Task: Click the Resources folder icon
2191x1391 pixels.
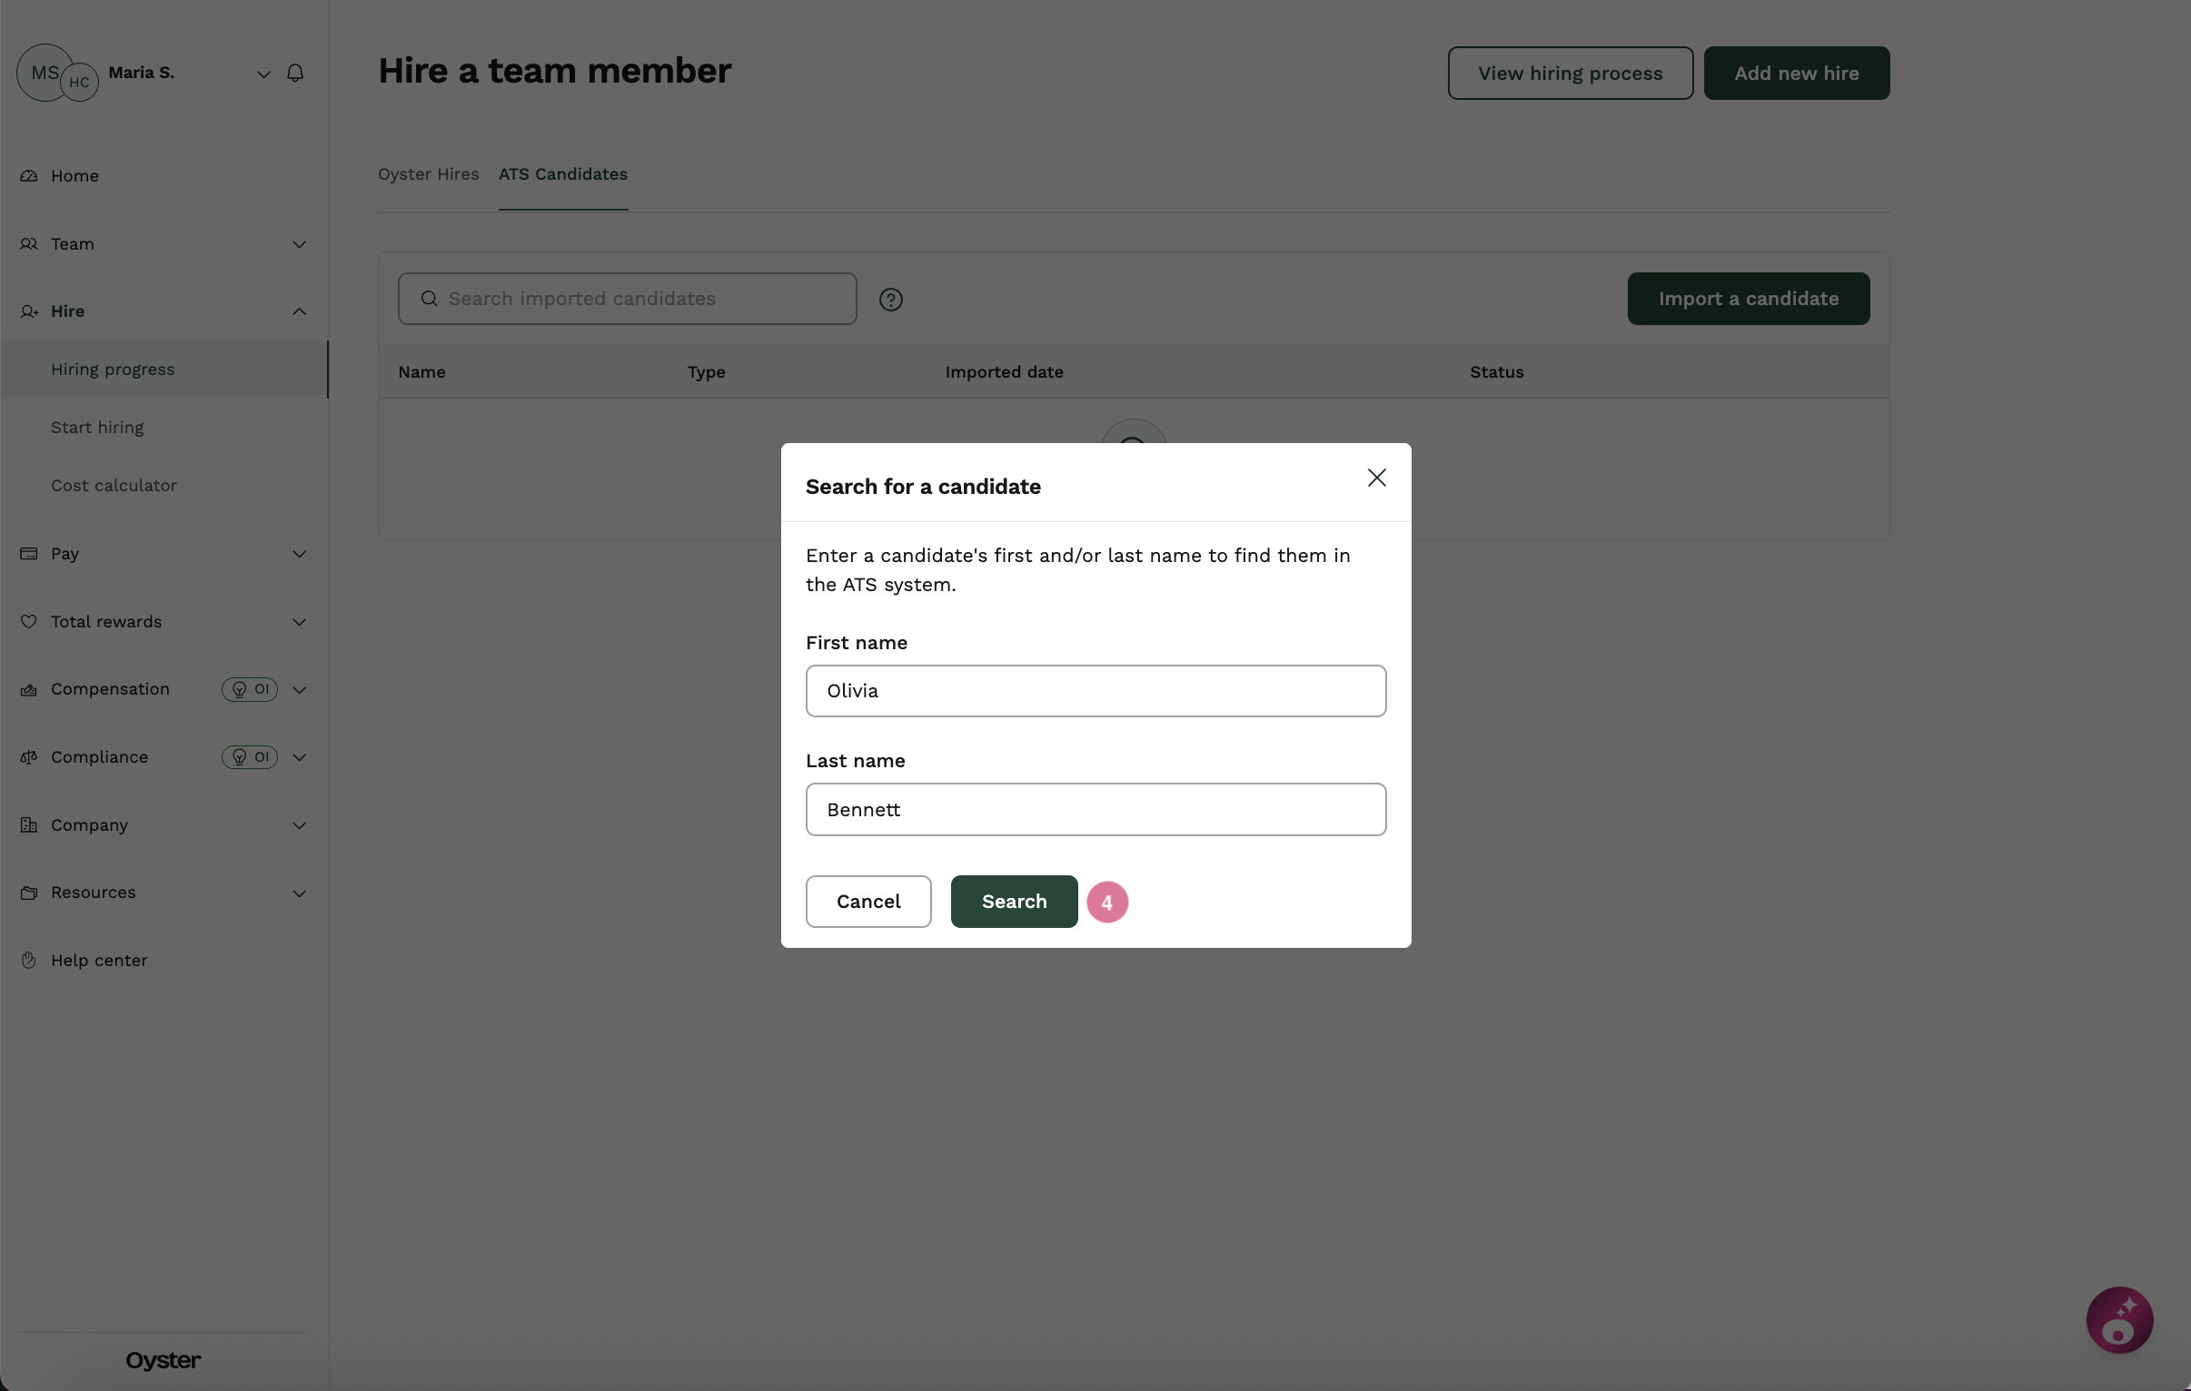Action: click(29, 893)
